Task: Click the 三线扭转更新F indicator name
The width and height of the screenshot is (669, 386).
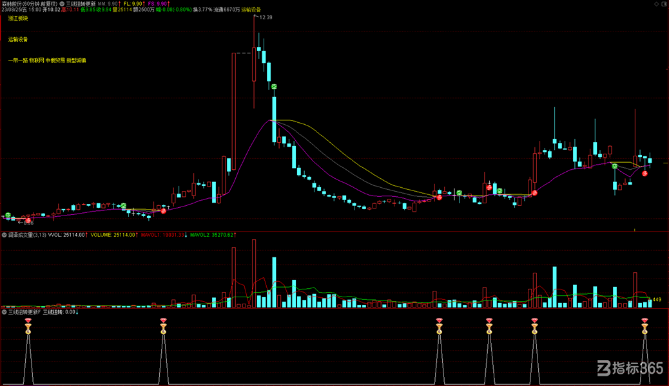Action: (x=24, y=312)
